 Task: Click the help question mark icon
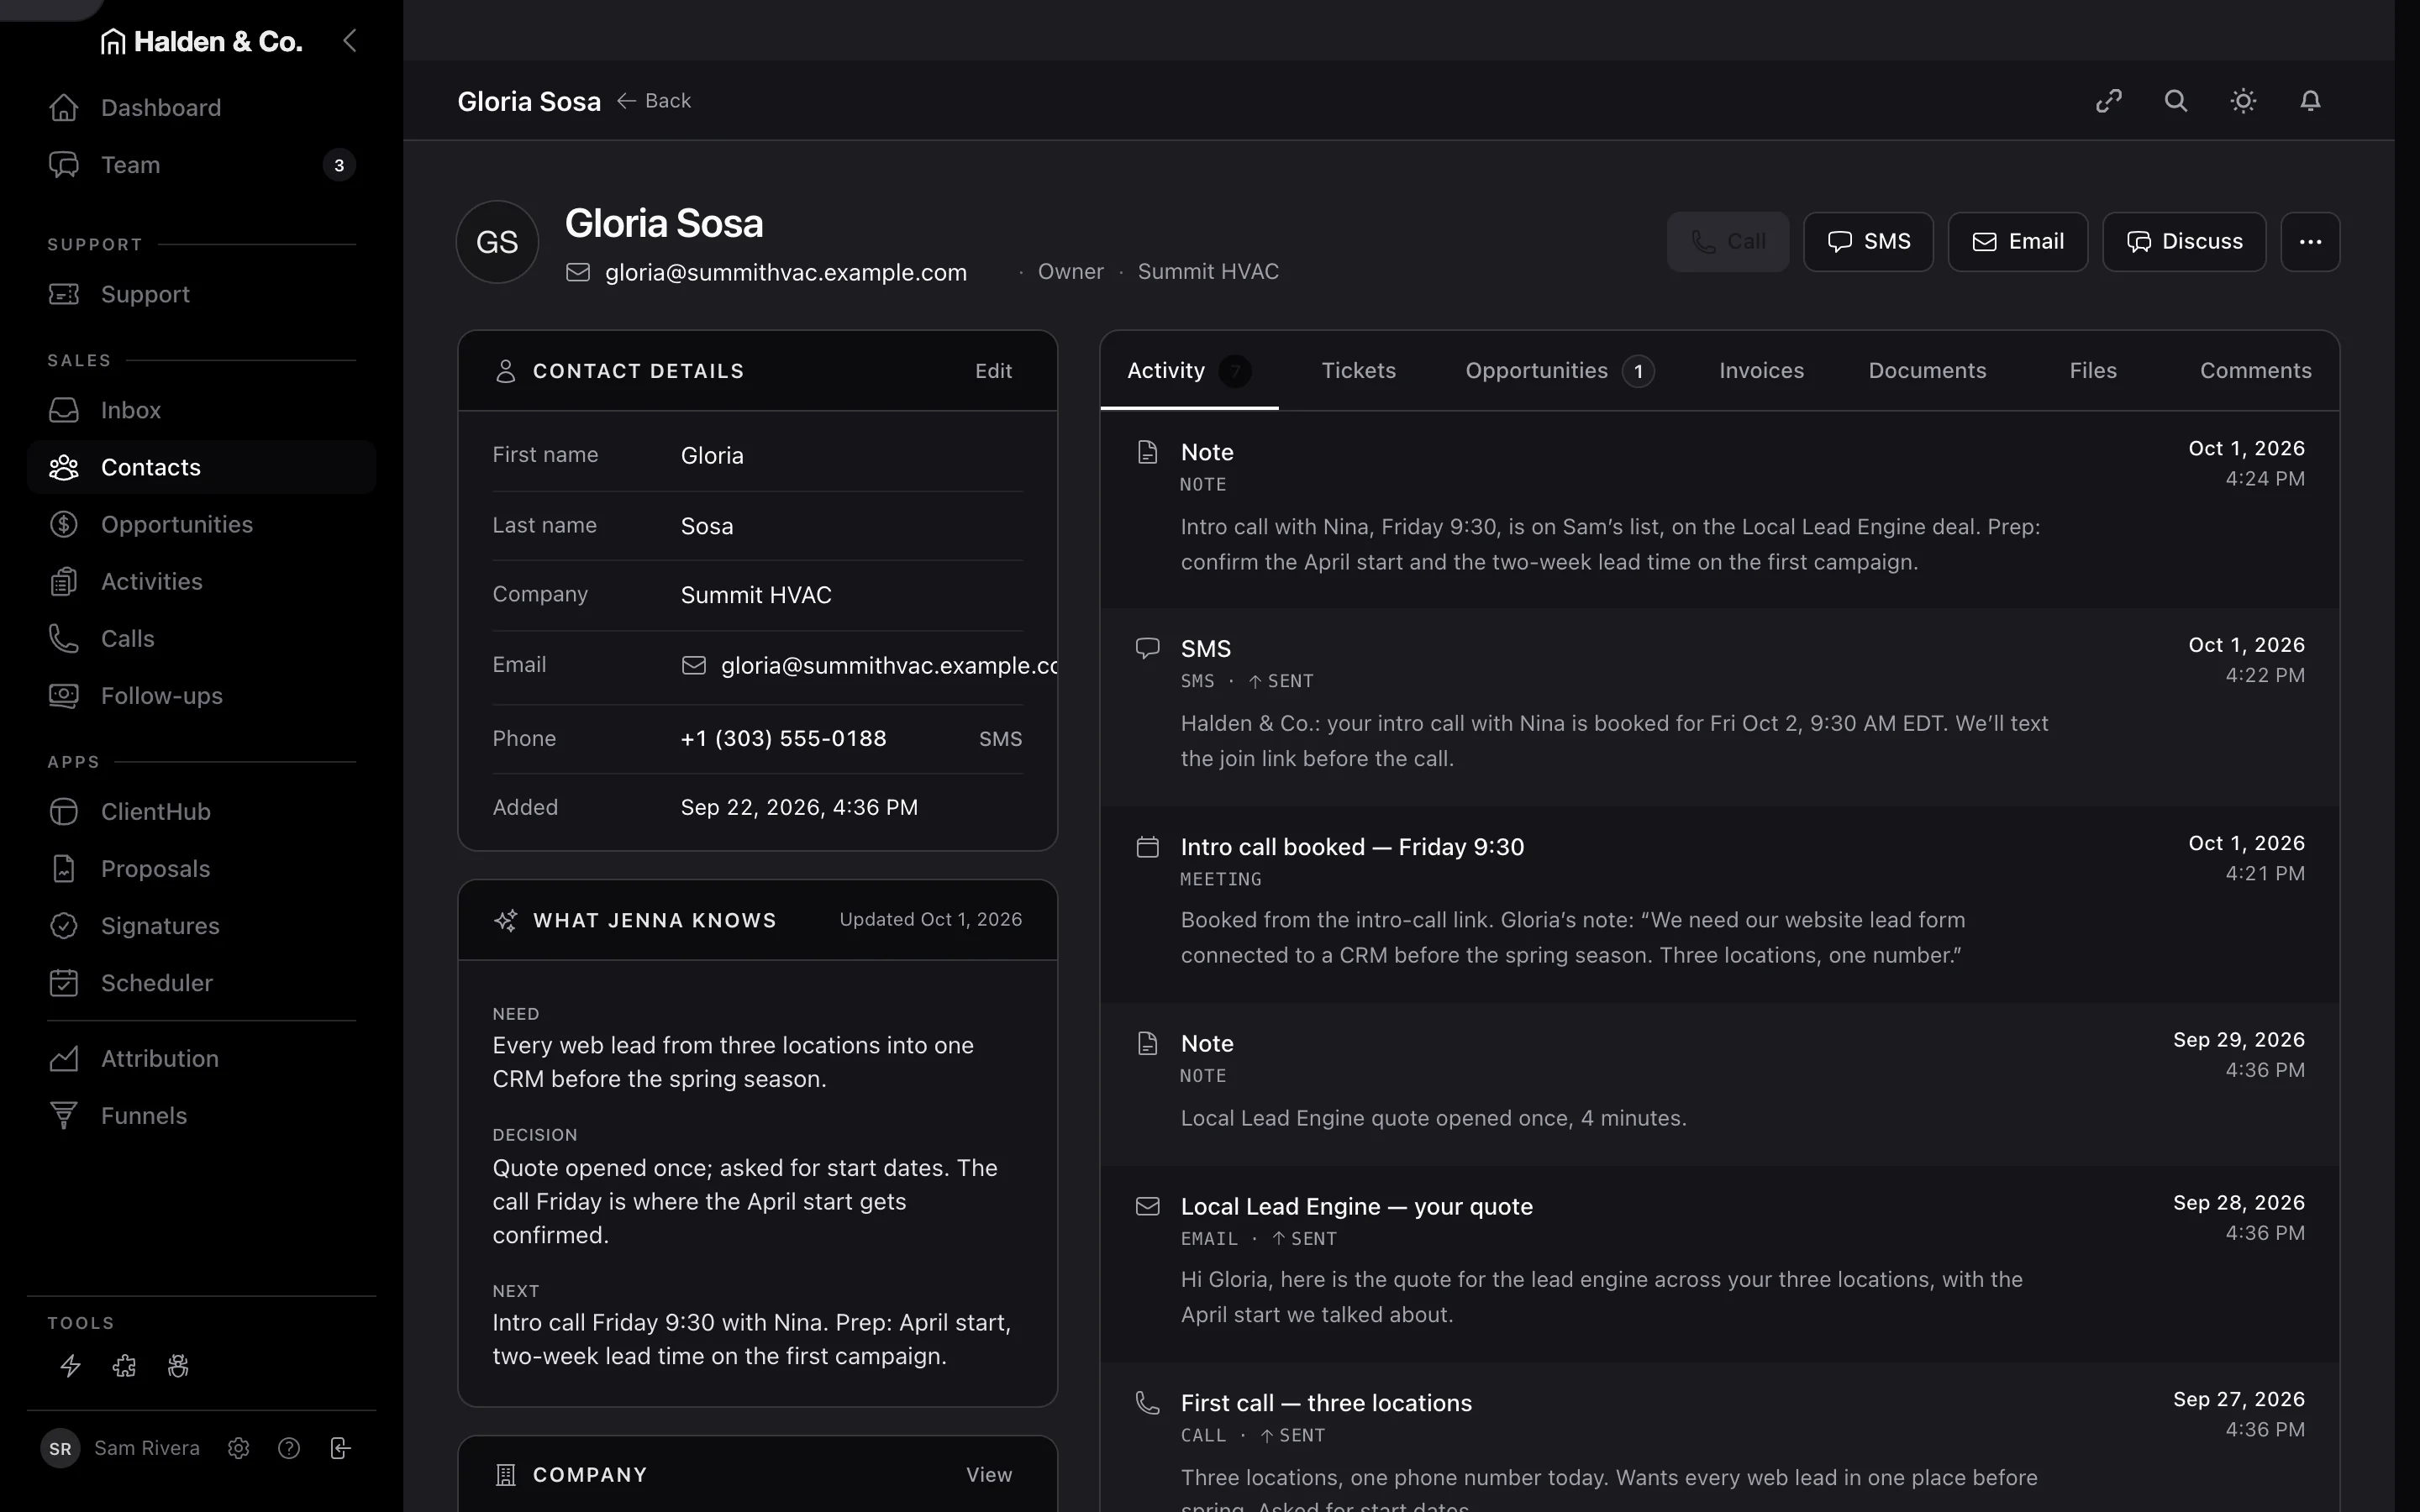point(289,1448)
